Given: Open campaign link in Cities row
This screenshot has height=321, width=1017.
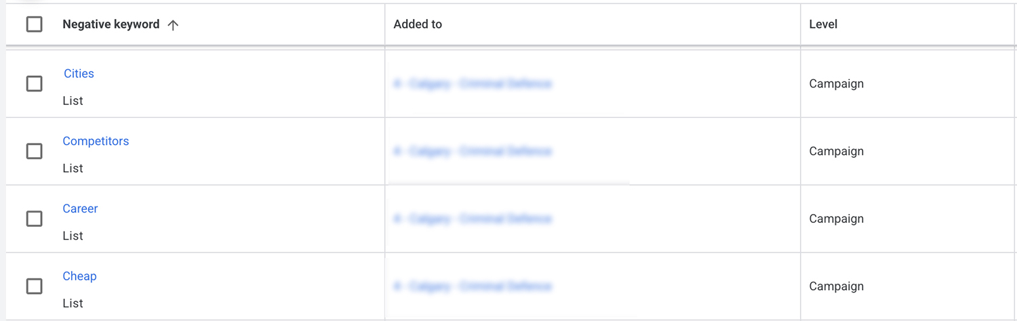Looking at the screenshot, I should pyautogui.click(x=473, y=84).
